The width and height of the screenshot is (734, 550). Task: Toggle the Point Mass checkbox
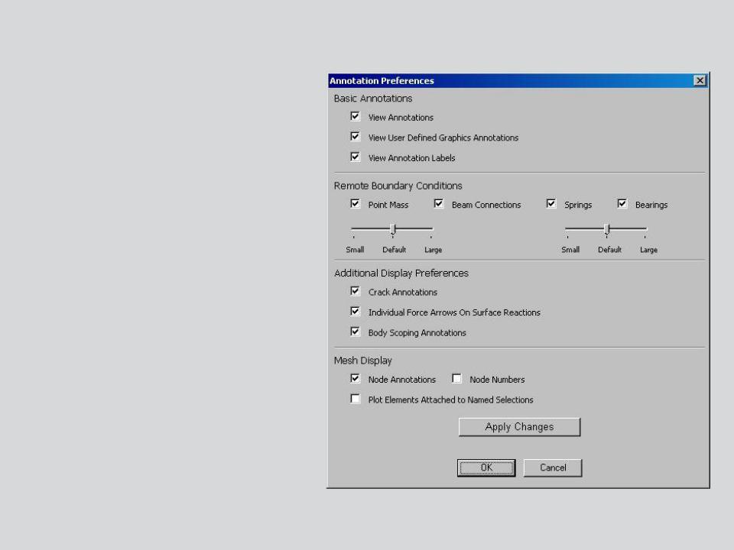click(x=356, y=204)
